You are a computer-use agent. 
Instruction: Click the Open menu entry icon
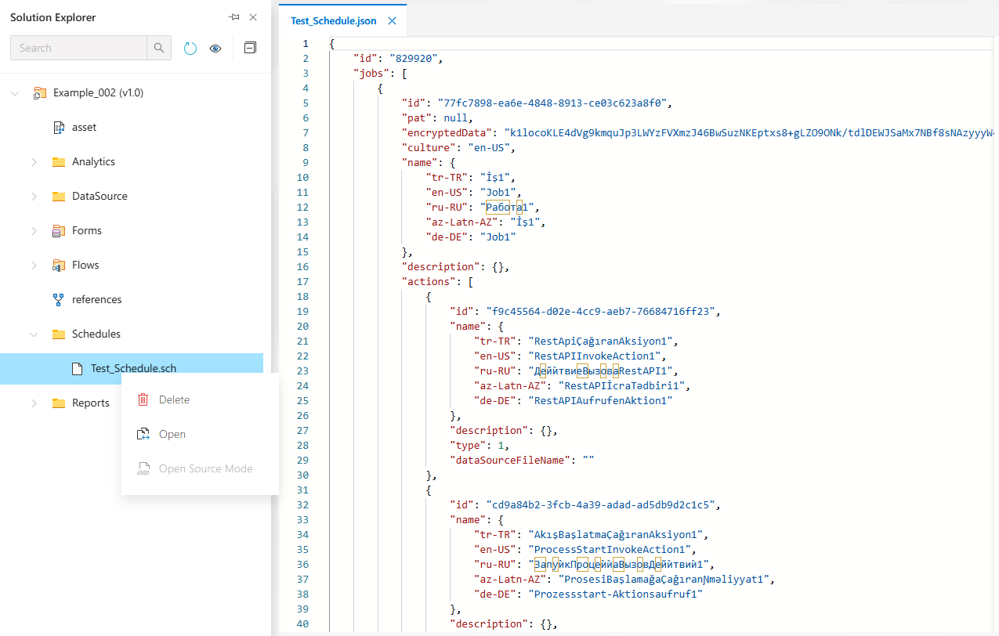click(x=143, y=434)
